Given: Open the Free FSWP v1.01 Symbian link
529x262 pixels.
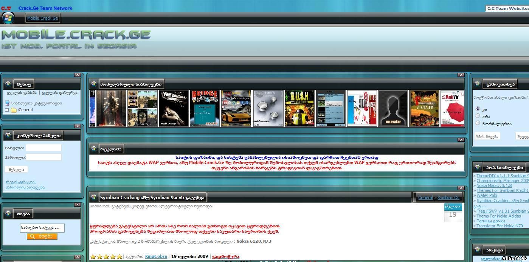Looking at the screenshot, I should (x=503, y=211).
